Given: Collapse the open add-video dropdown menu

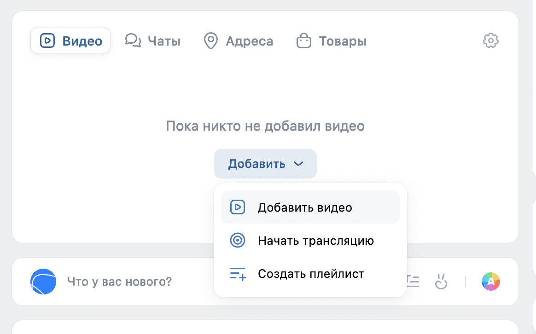Looking at the screenshot, I should [265, 164].
